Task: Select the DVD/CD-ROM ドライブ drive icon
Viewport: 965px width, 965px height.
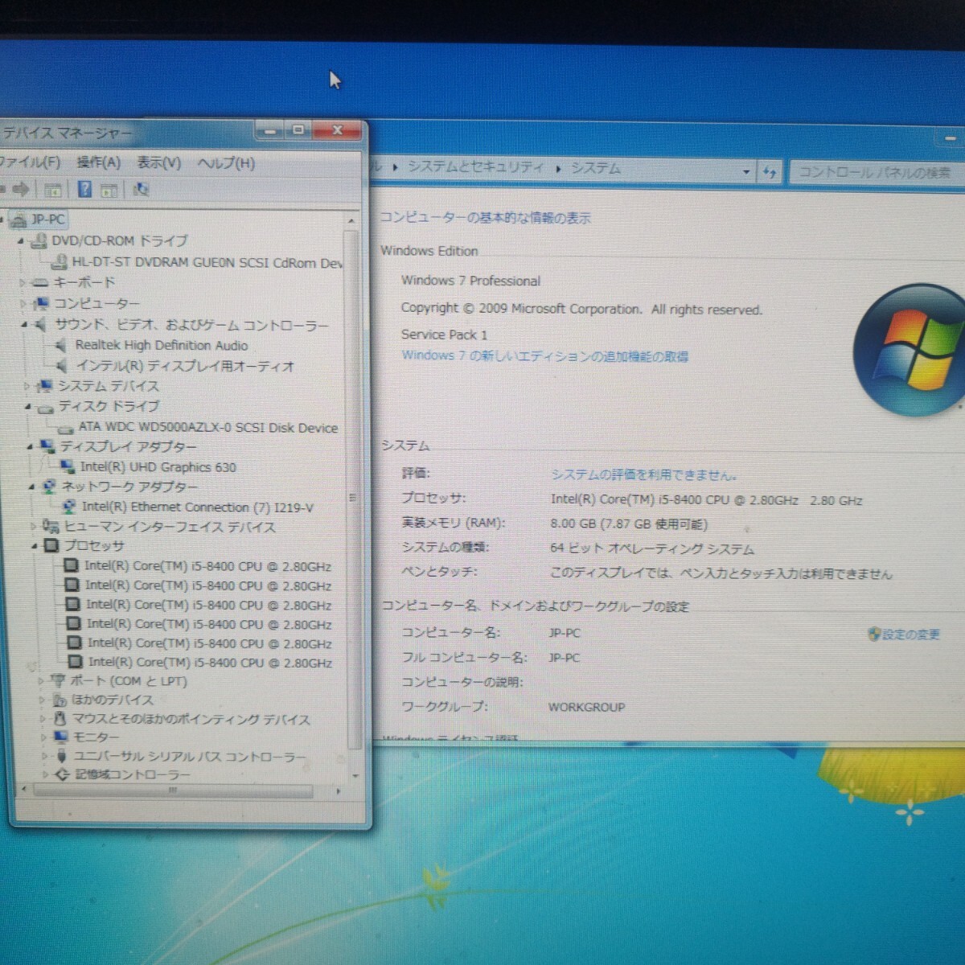Action: click(x=38, y=240)
